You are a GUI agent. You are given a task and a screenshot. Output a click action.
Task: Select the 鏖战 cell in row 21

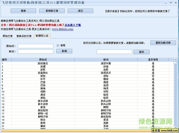coord(43,126)
